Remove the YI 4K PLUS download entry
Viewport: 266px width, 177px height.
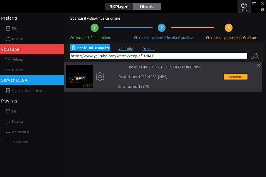(x=258, y=66)
